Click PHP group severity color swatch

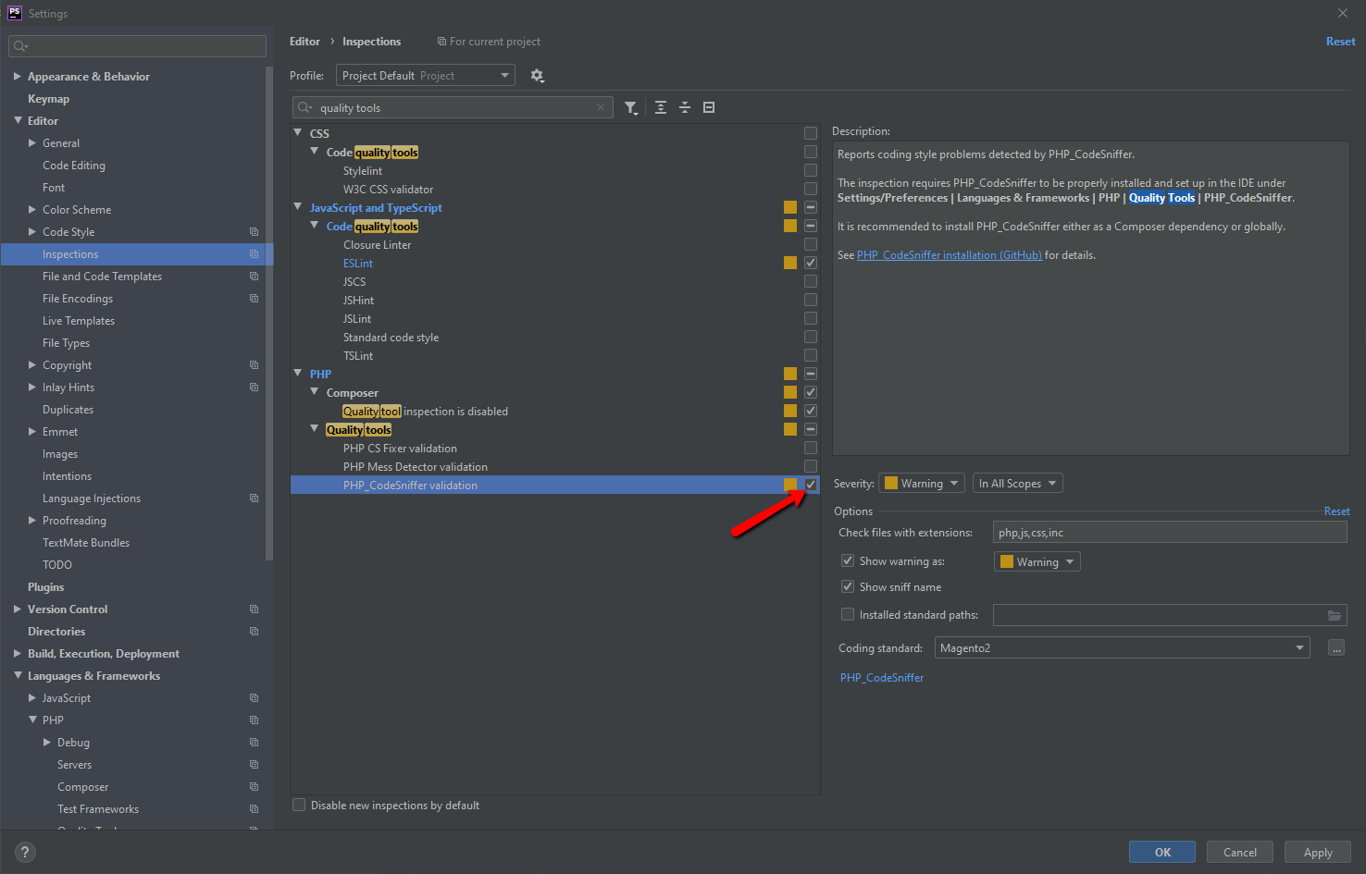(790, 374)
